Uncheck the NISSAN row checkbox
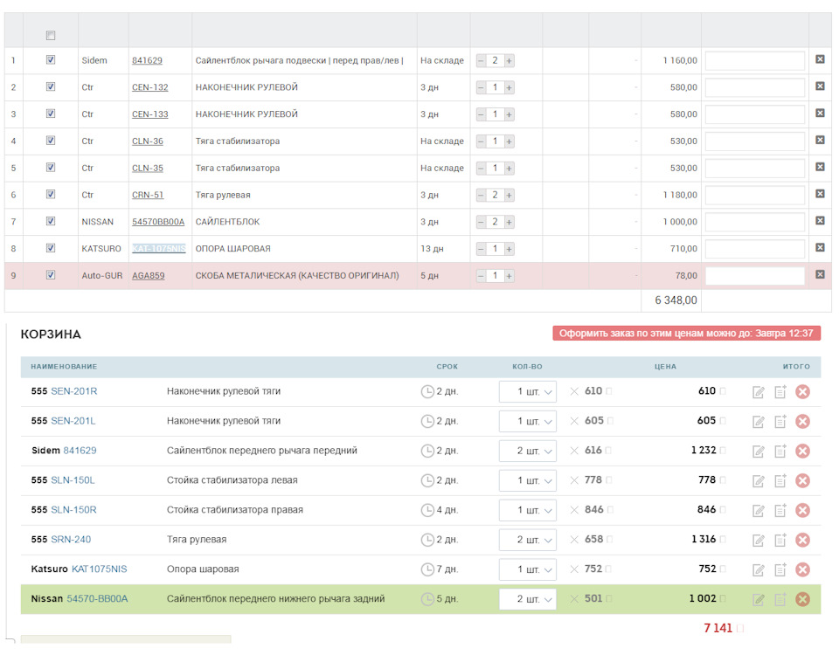 [x=51, y=221]
